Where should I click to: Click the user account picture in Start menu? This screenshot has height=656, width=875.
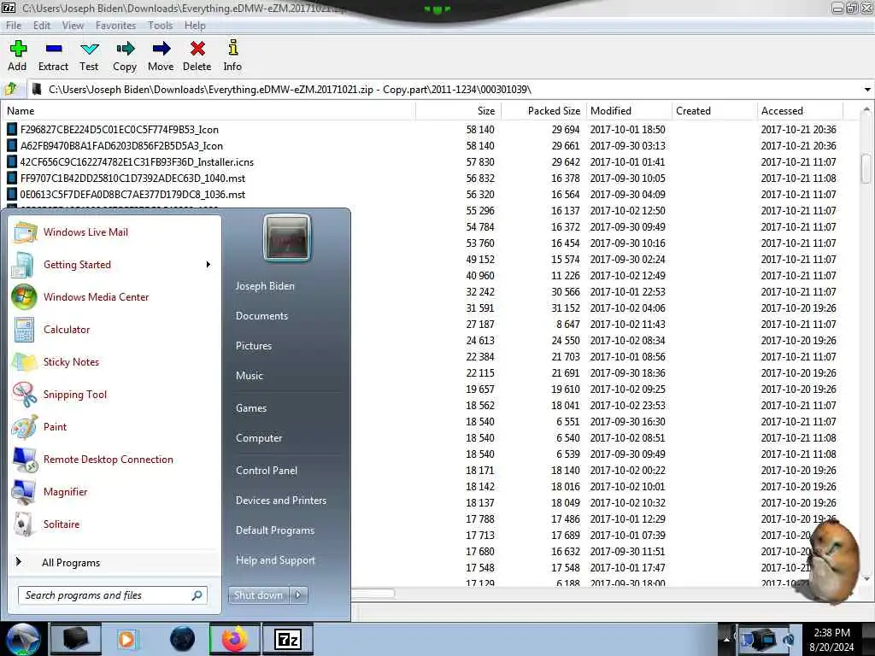287,237
